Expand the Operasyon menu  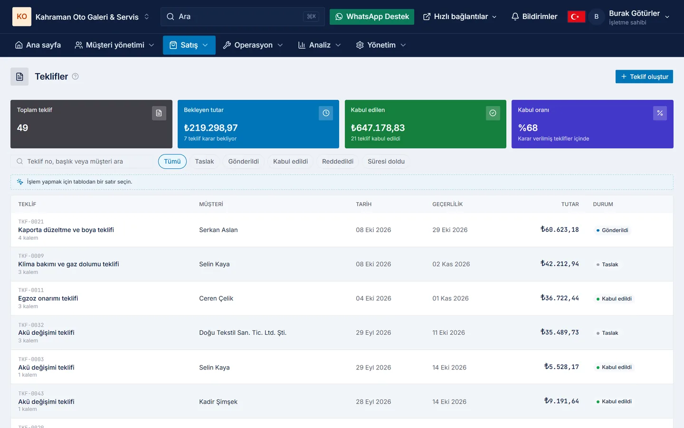tap(253, 45)
